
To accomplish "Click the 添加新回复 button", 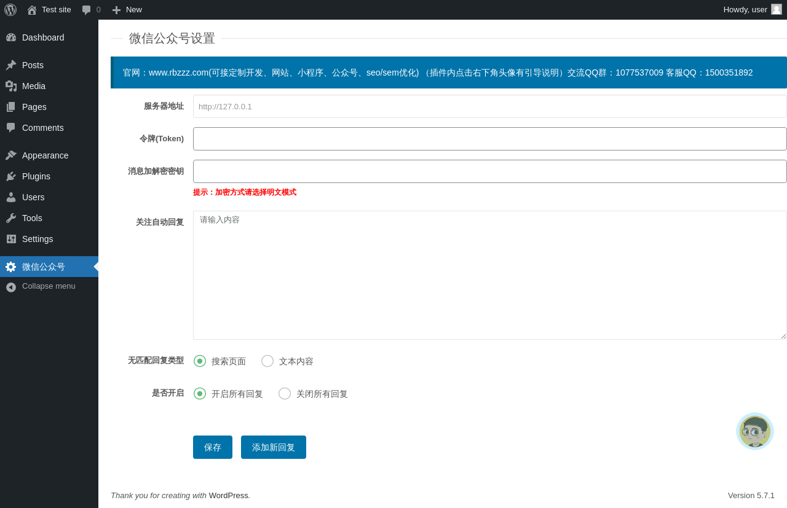I will pyautogui.click(x=274, y=447).
